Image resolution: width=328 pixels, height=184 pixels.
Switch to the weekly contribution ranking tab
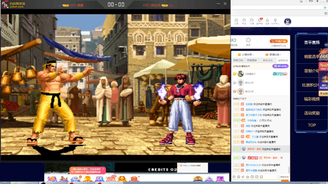click(252, 60)
